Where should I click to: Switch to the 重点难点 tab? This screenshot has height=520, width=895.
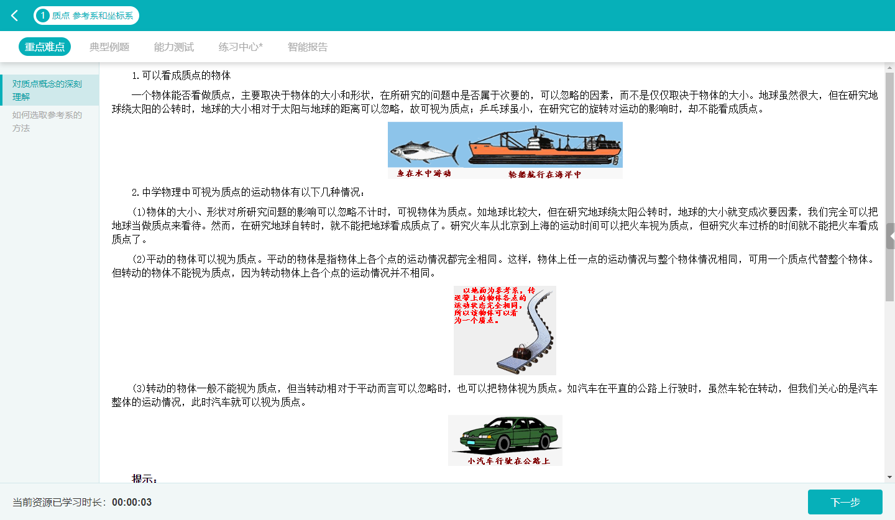[45, 47]
